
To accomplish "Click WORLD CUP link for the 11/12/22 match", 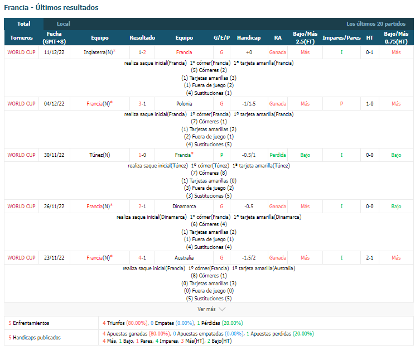I will (21, 52).
